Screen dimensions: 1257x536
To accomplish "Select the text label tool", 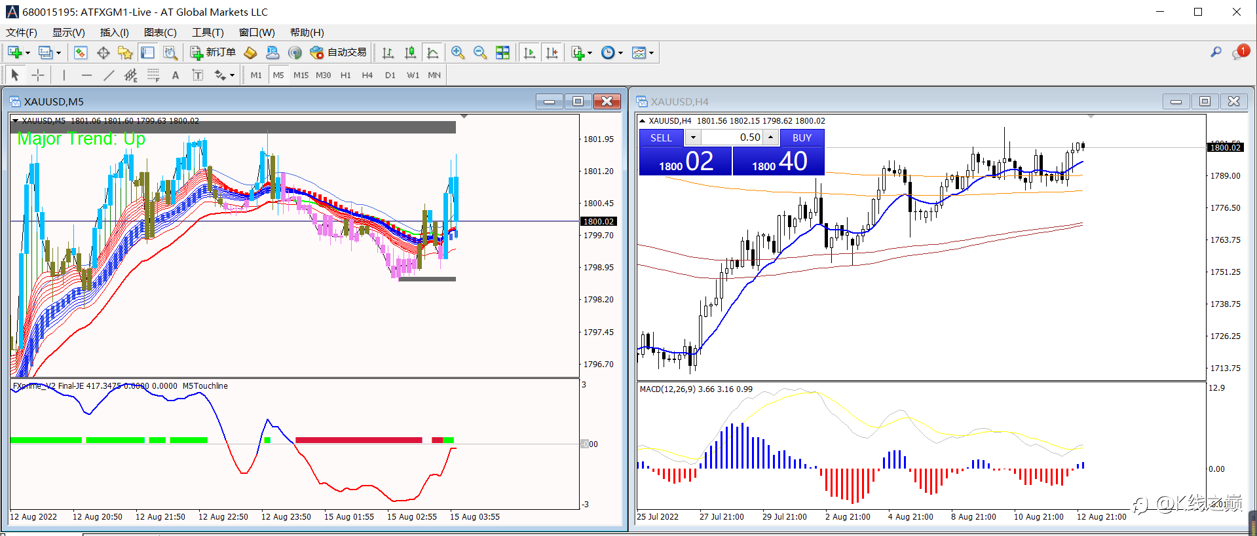I will [198, 75].
